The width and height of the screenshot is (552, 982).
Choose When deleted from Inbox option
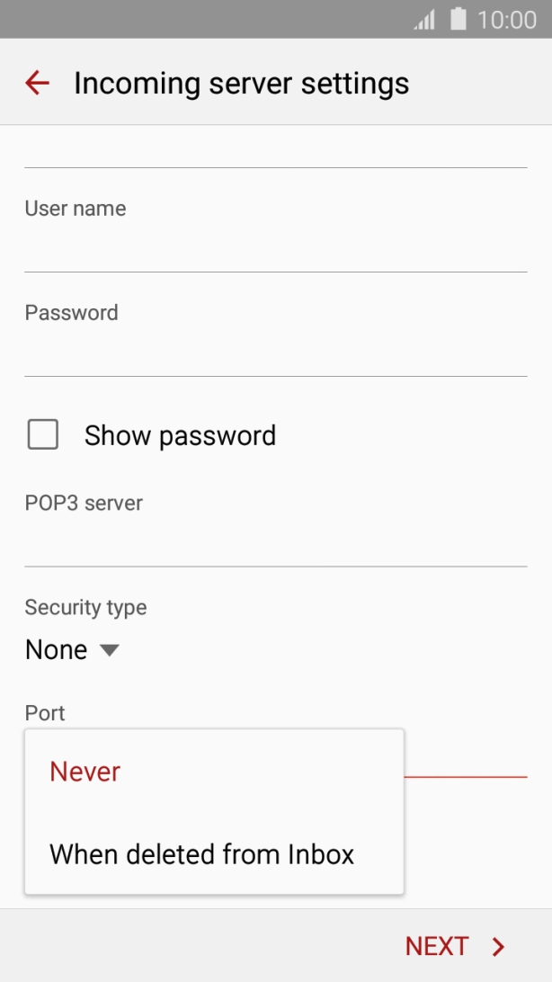point(203,854)
